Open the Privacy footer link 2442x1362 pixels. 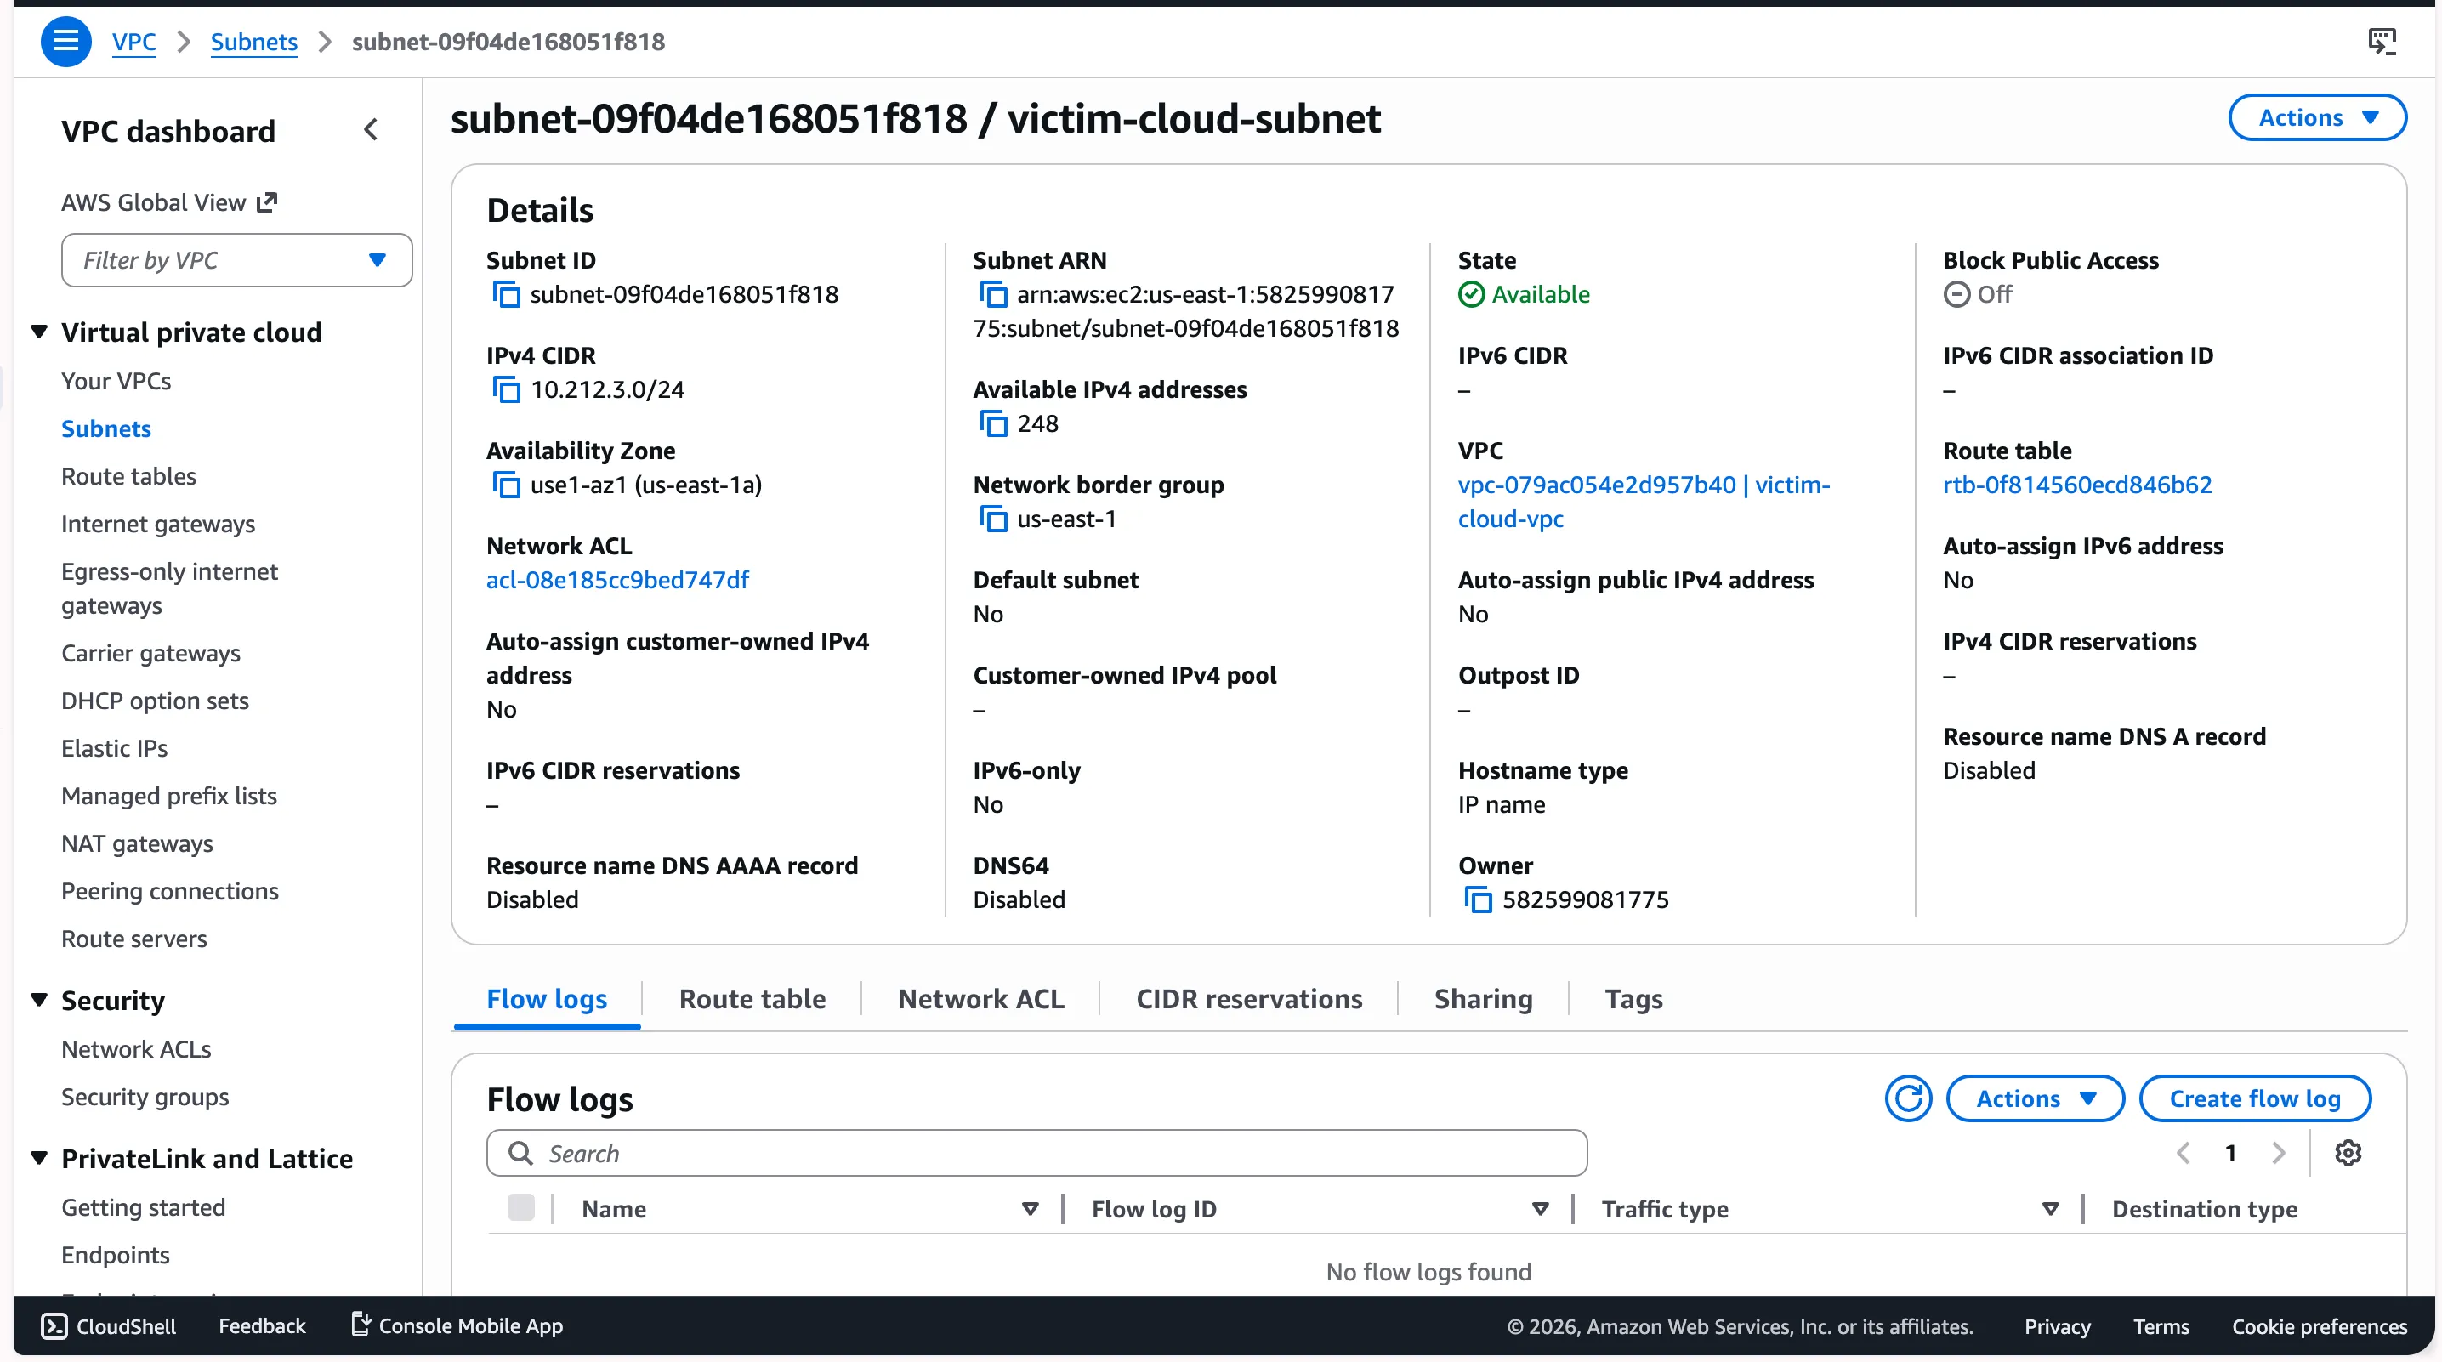click(x=2056, y=1326)
